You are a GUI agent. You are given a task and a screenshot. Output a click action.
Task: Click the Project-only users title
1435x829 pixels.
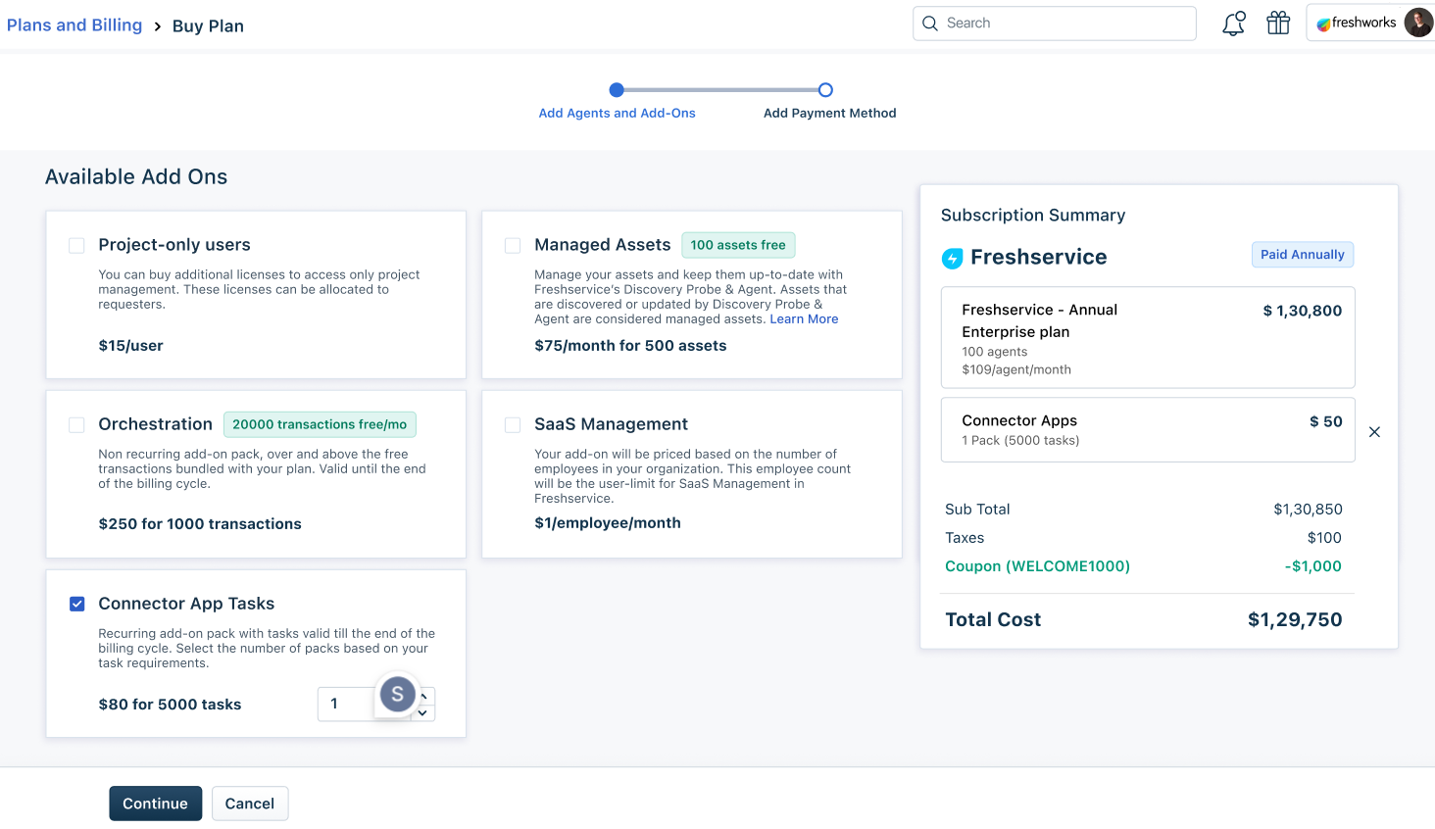click(174, 245)
